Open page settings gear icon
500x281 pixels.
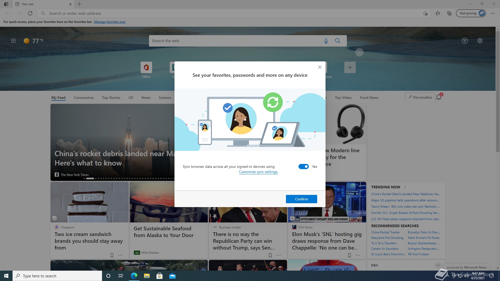click(x=480, y=41)
